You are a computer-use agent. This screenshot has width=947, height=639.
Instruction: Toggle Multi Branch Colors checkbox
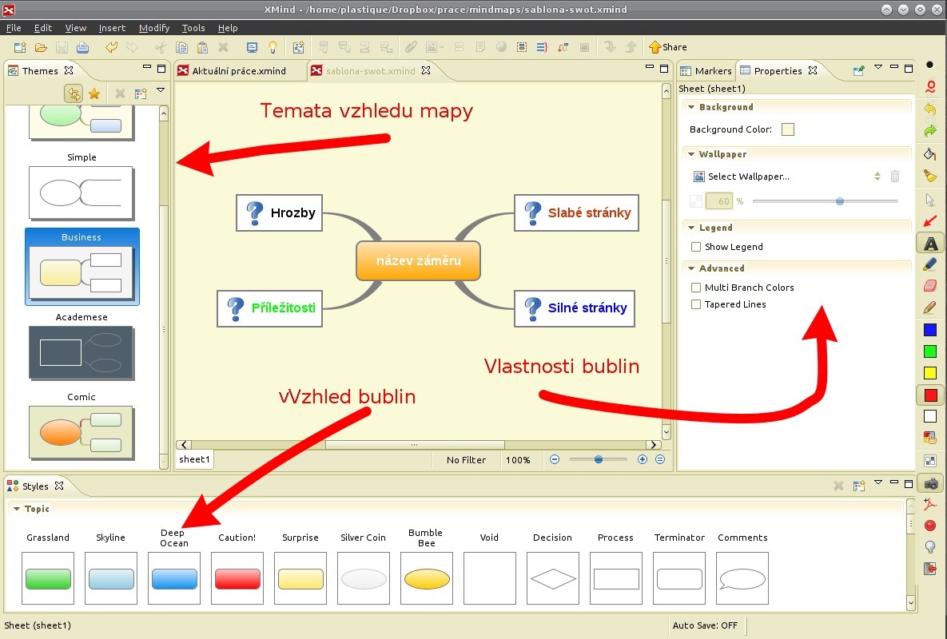tap(696, 288)
